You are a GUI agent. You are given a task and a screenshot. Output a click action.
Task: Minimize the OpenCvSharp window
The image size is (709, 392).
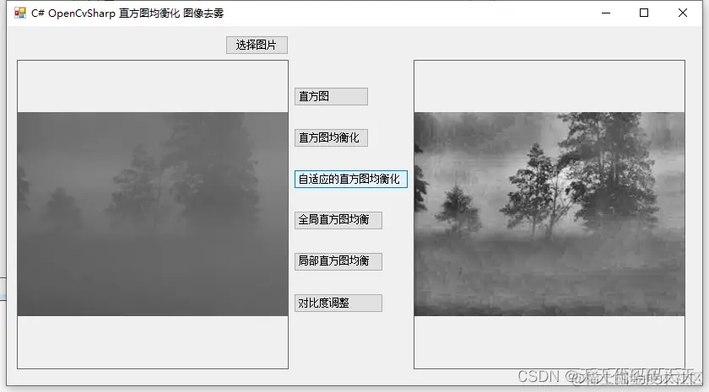click(x=606, y=13)
